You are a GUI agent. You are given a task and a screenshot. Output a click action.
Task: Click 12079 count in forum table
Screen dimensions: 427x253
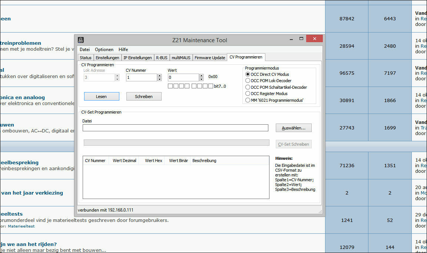point(347,247)
